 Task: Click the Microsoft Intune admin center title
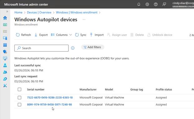26,4
